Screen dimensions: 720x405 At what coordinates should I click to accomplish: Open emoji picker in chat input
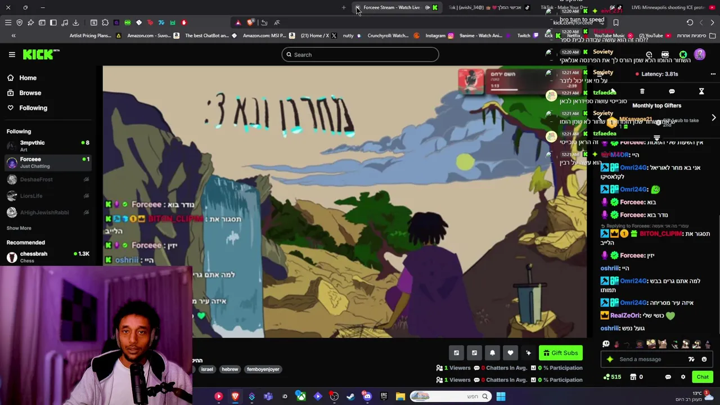pyautogui.click(x=704, y=359)
